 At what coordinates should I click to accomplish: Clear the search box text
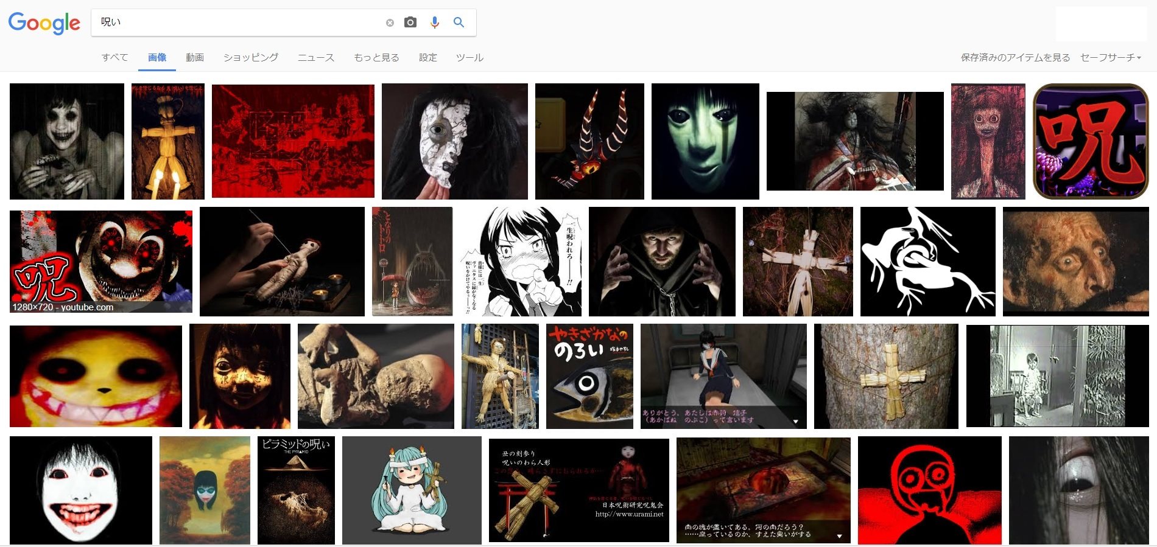pyautogui.click(x=390, y=23)
